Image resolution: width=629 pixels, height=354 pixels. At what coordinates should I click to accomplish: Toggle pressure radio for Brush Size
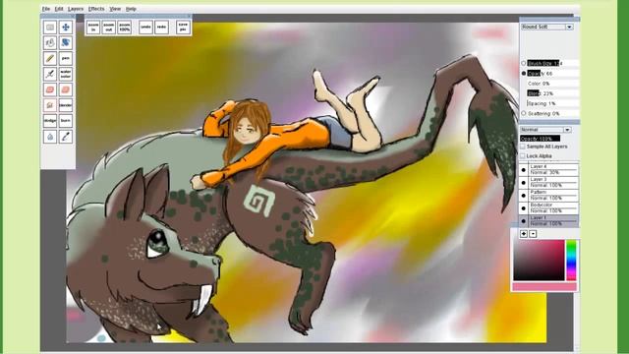click(524, 63)
